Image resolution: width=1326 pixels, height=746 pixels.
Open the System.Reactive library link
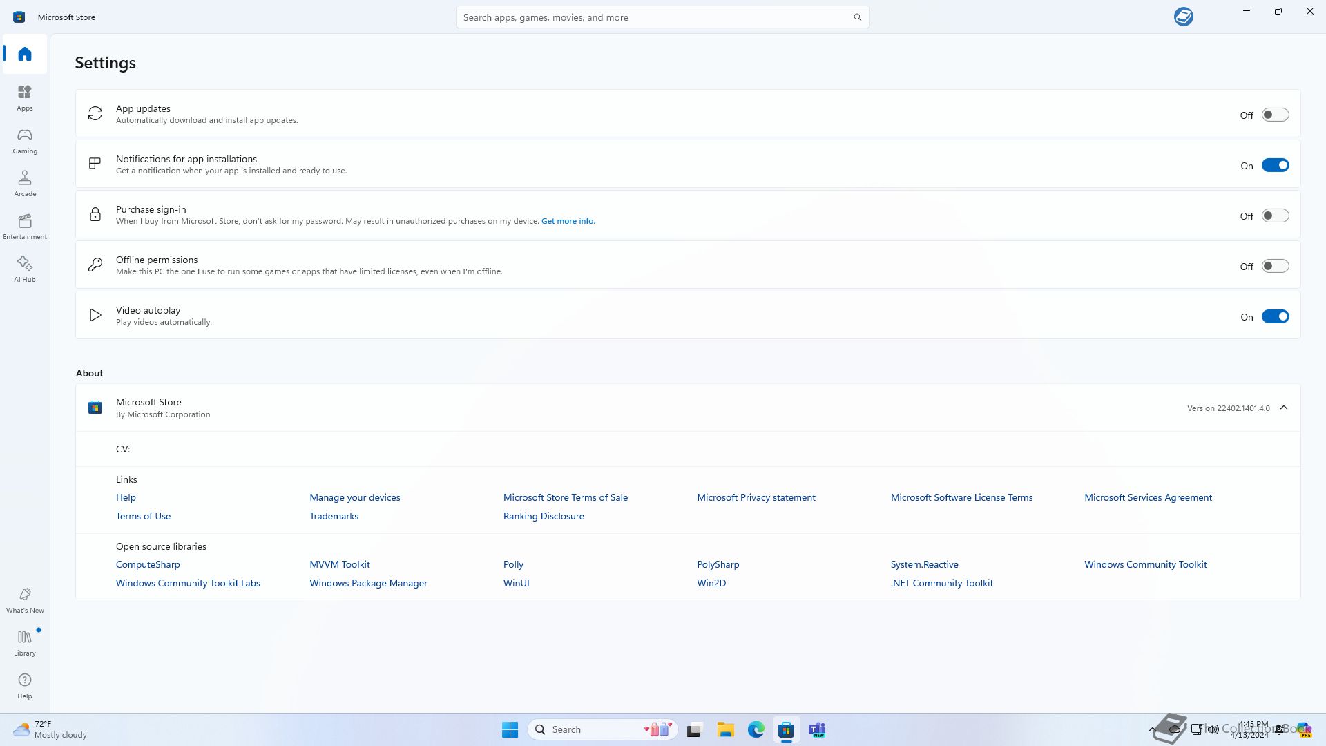925,564
